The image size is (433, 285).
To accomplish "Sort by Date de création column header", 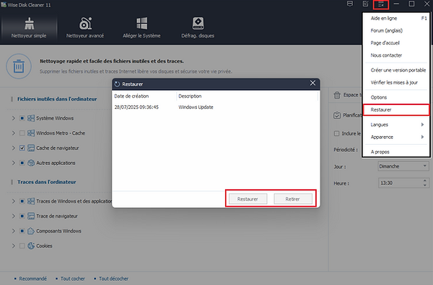I will 145,96.
